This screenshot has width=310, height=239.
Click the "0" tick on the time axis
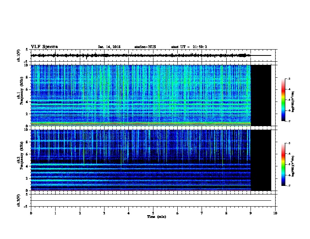(31, 213)
